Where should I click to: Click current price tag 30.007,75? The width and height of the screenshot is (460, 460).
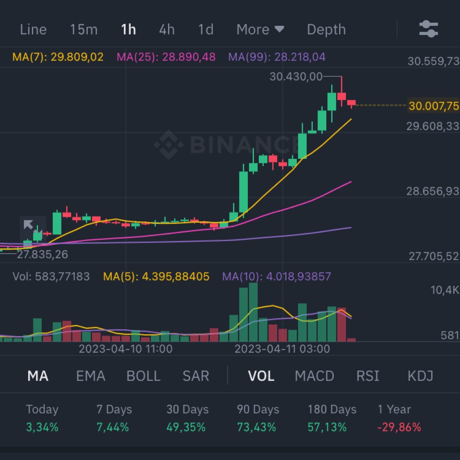[x=433, y=105]
